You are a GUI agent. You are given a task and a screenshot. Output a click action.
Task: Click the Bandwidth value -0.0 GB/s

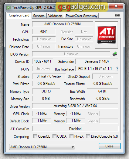(102, 99)
